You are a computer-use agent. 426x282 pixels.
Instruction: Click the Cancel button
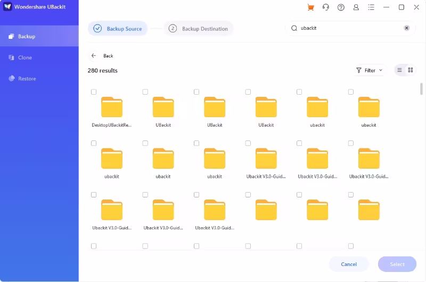tap(349, 264)
